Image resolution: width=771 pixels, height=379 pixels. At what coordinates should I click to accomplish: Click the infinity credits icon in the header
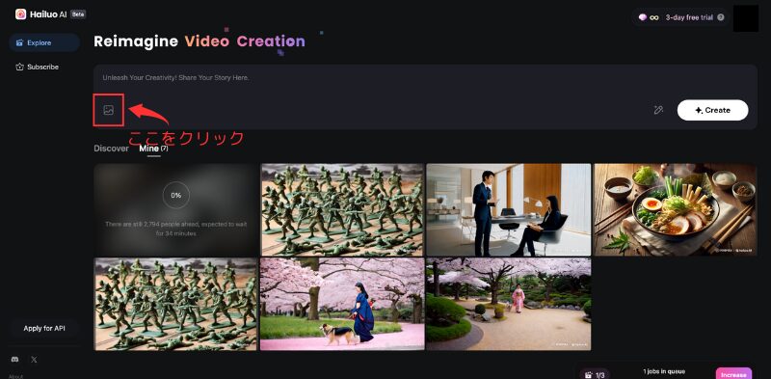click(654, 17)
